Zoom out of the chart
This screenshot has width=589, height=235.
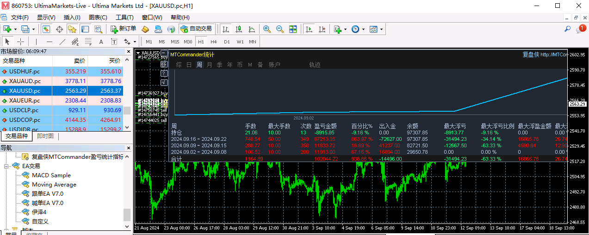click(280, 29)
